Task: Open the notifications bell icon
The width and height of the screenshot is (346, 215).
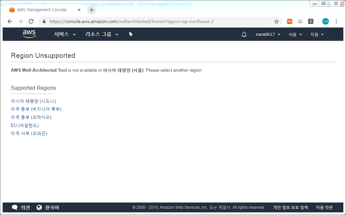Action: pos(244,34)
